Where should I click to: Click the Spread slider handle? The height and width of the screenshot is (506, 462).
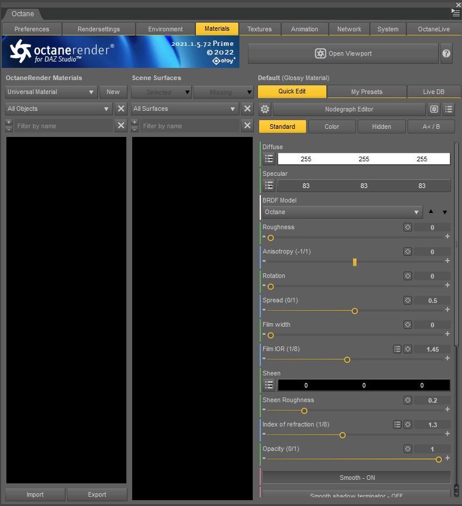(355, 311)
